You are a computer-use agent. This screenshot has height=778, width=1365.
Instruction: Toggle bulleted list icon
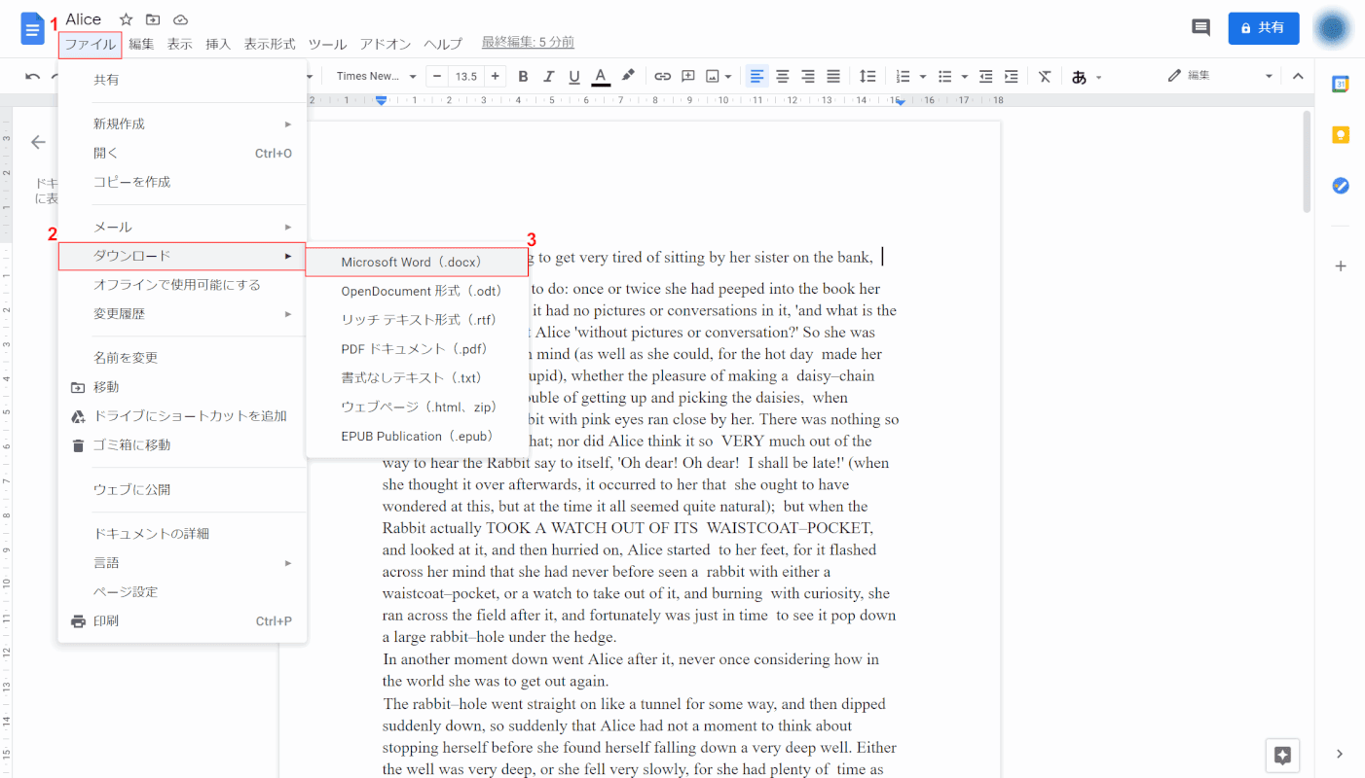(943, 76)
